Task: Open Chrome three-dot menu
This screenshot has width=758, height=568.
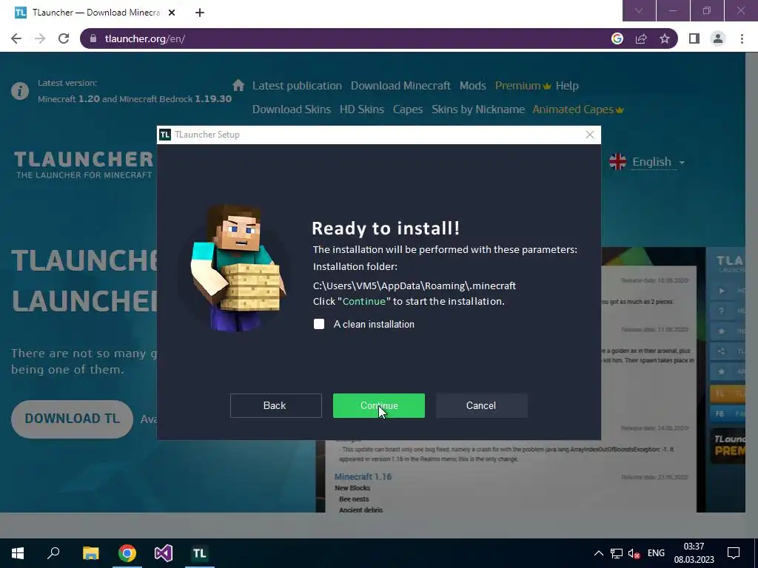Action: tap(742, 38)
